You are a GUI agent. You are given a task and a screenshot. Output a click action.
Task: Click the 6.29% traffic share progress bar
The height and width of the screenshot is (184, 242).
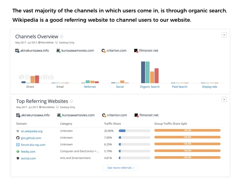[134, 144]
